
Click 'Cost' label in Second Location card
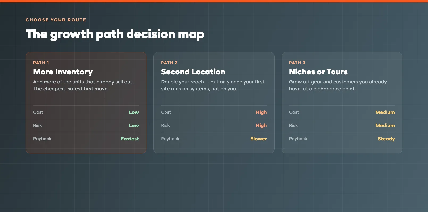(166, 112)
